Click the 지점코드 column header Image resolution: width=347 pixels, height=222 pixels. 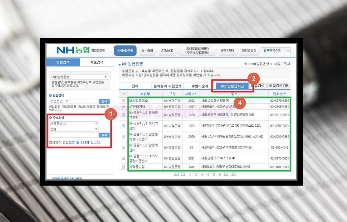191,94
